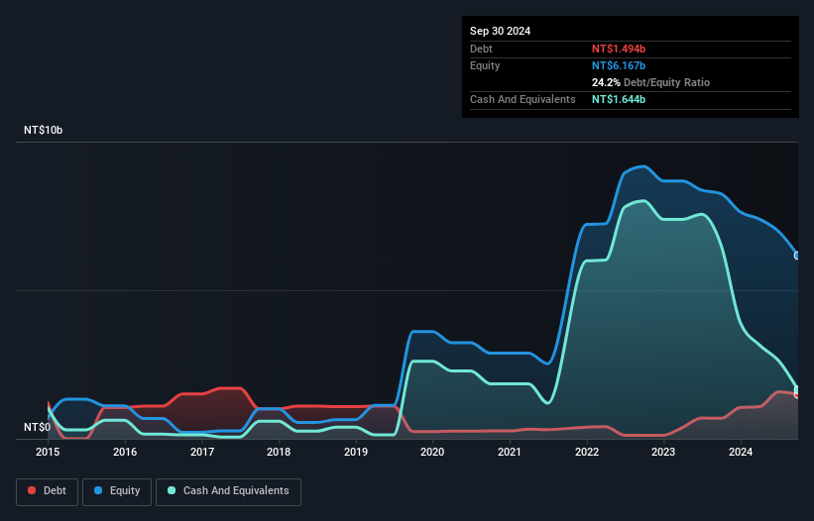The height and width of the screenshot is (521, 814).
Task: Click the blue Equity legend dot
Action: [x=98, y=490]
